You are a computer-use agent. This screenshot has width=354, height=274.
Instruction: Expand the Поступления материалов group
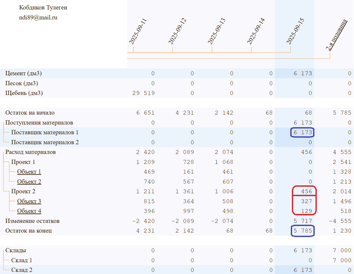coord(39,123)
